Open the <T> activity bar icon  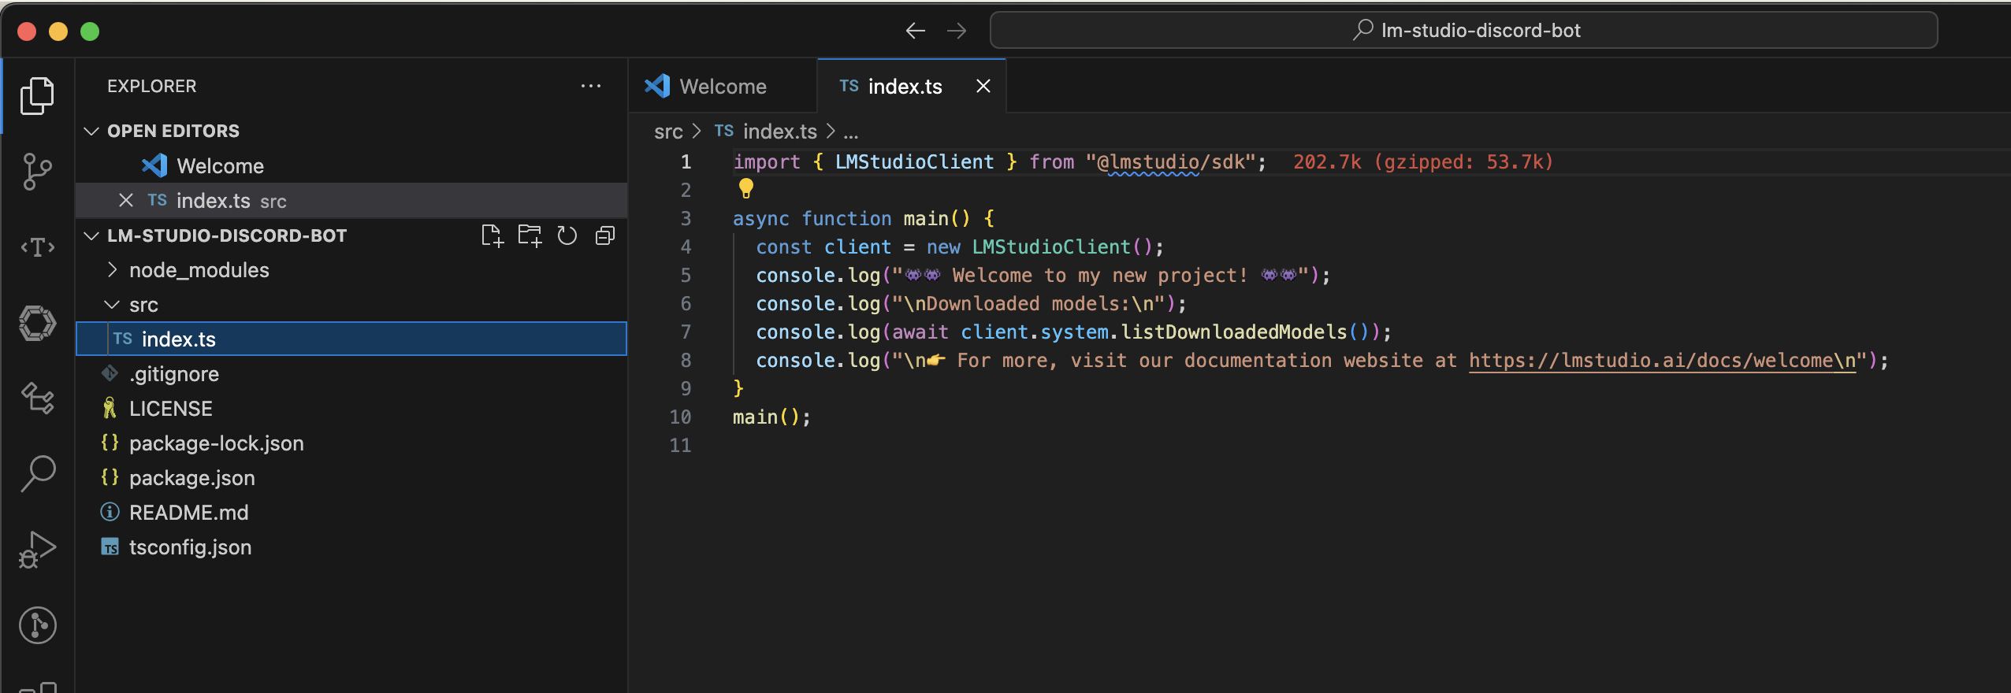pyautogui.click(x=37, y=247)
